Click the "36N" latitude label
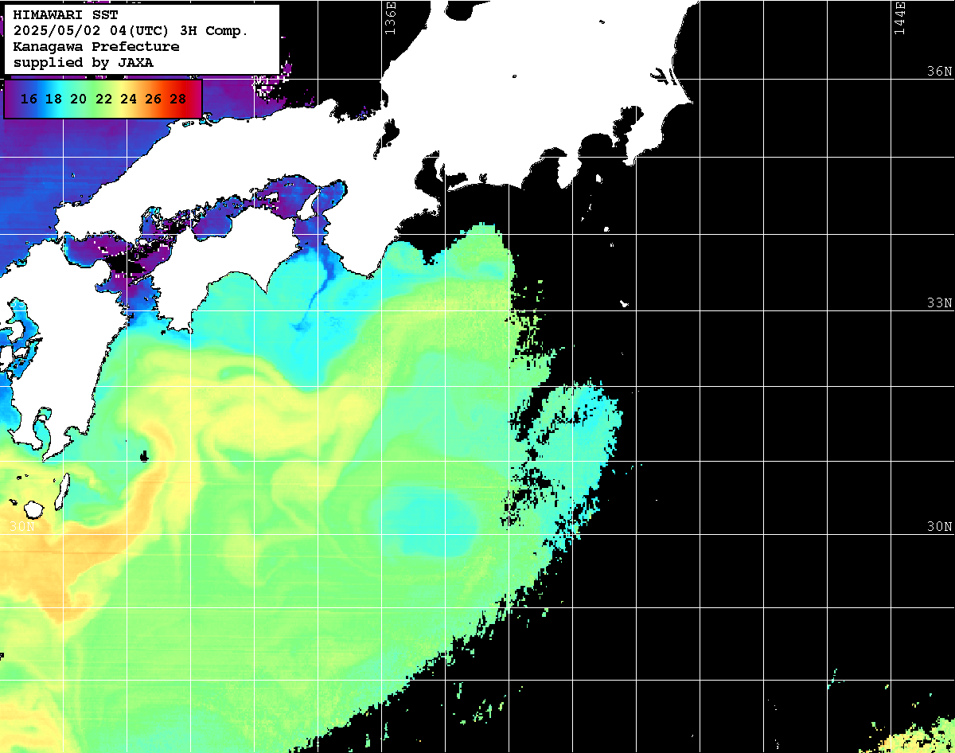Viewport: 955px width, 753px height. (x=940, y=72)
